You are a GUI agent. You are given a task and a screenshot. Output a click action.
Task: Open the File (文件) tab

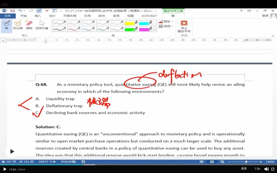[x=7, y=16]
